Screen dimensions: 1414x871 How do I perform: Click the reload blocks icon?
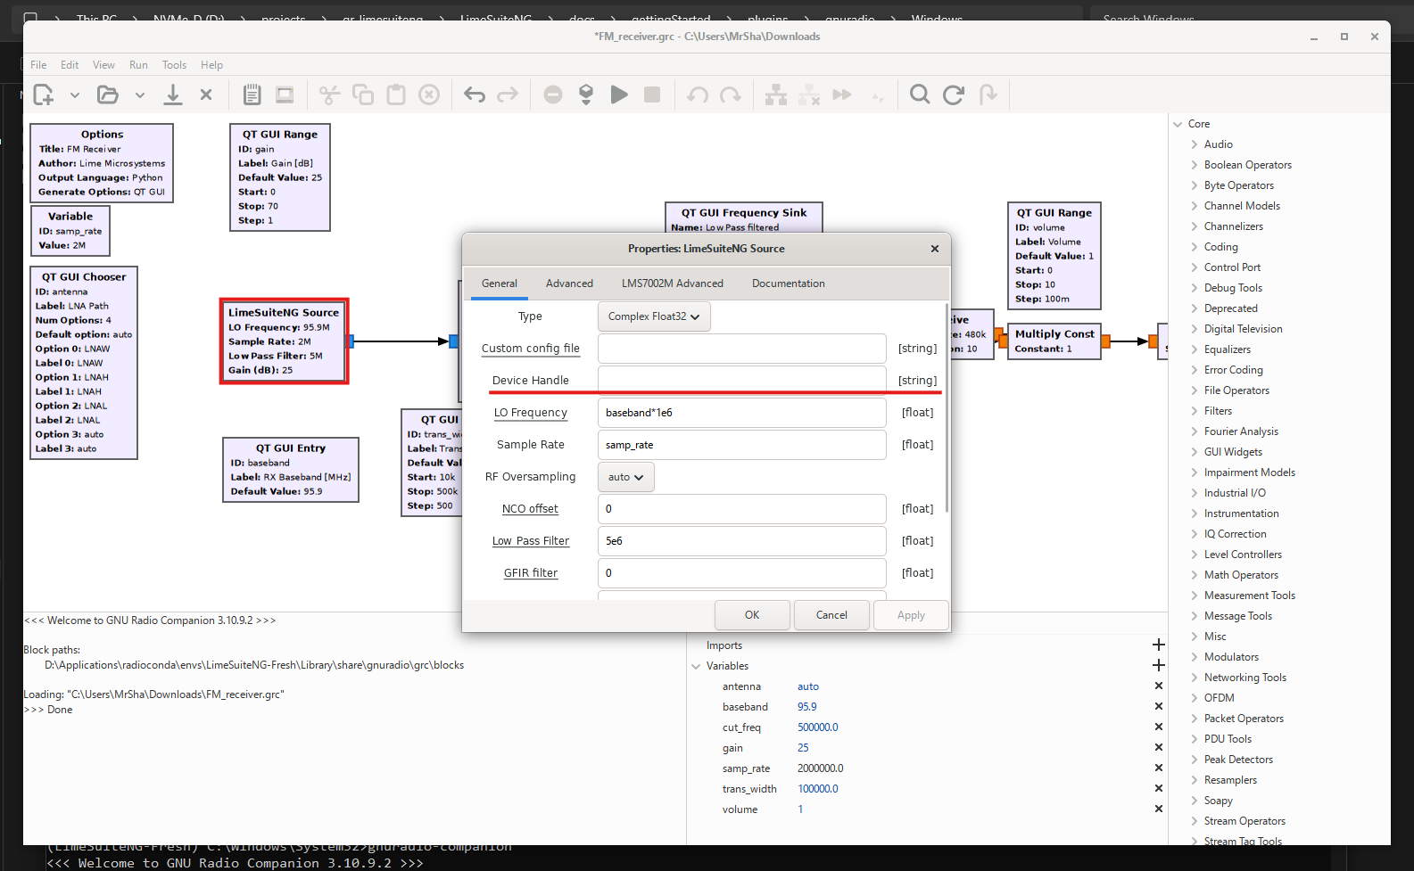tap(954, 94)
